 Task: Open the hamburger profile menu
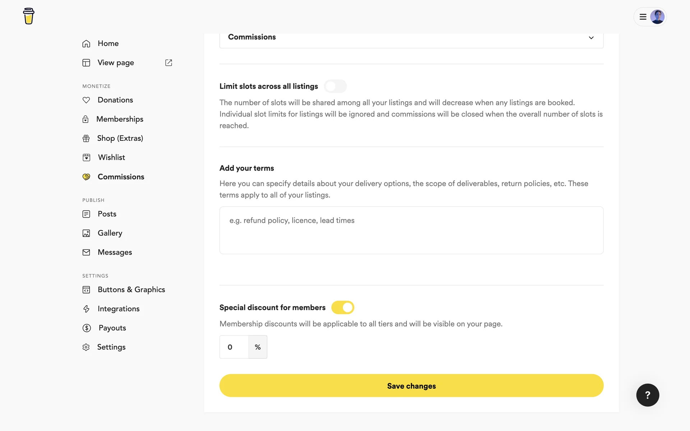(643, 17)
